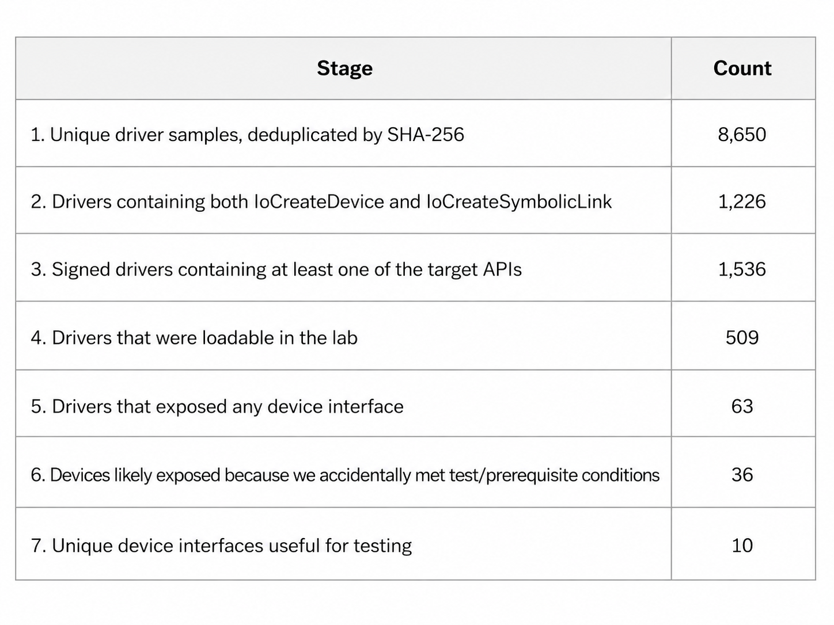Click the Count column header
Image resolution: width=834 pixels, height=625 pixels.
pos(742,68)
